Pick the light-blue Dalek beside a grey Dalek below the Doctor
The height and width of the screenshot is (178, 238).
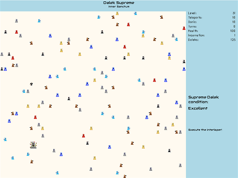(x=24, y=91)
